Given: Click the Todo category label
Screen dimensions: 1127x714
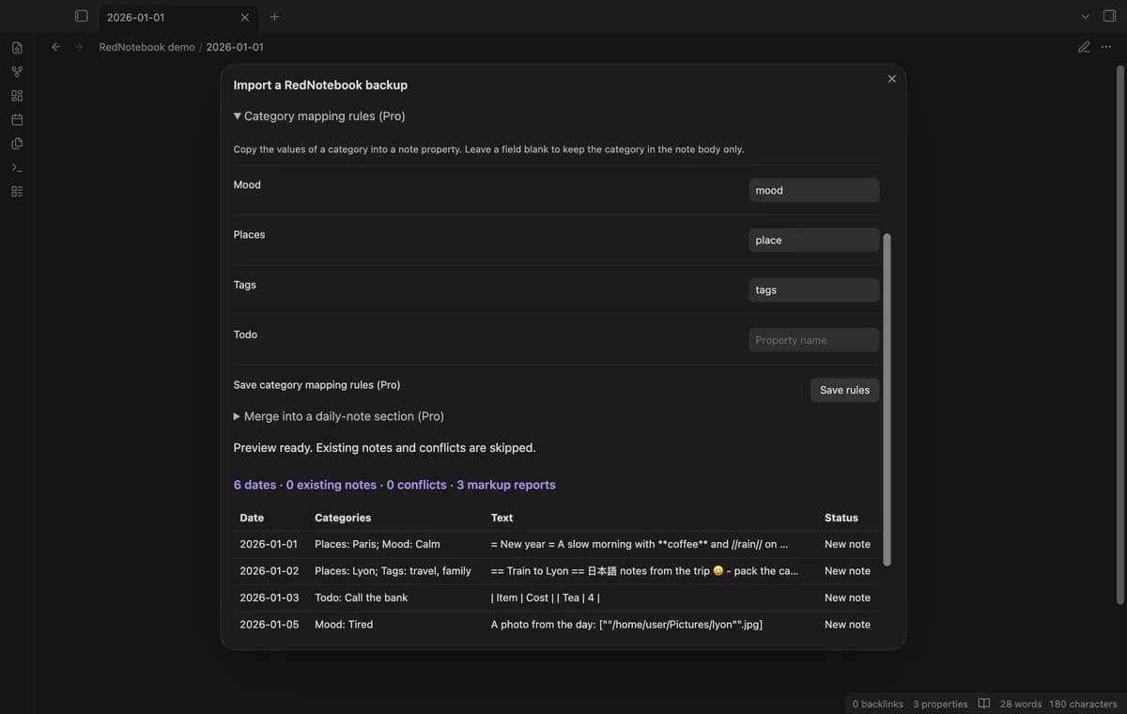Looking at the screenshot, I should (245, 334).
